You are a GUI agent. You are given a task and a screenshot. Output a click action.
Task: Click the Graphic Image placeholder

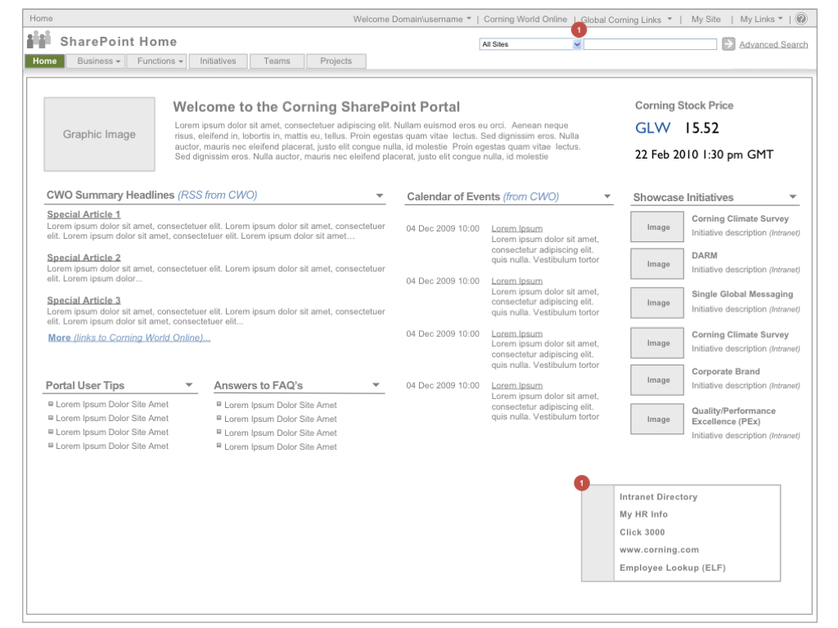99,134
